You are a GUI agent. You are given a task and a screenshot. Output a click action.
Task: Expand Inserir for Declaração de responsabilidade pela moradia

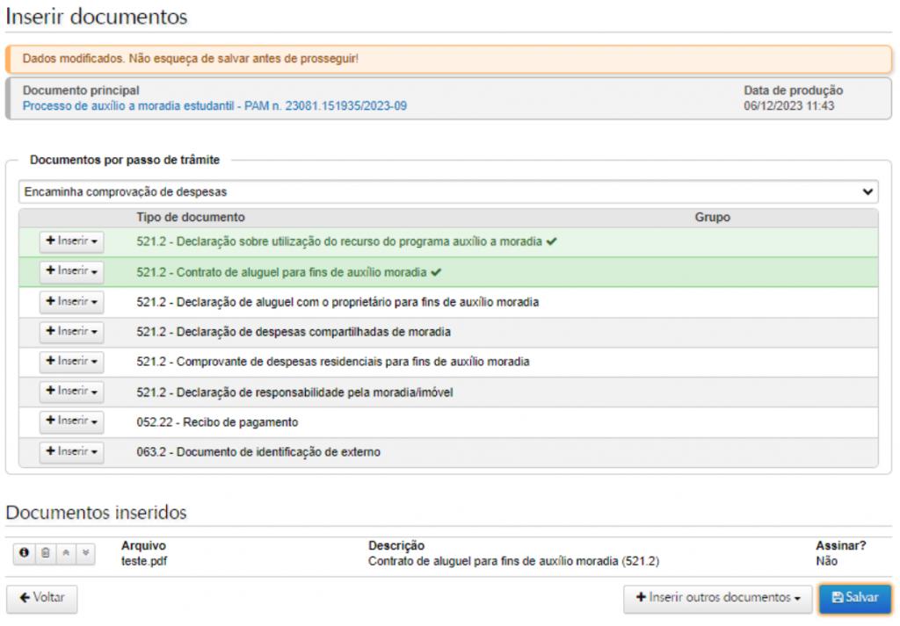(71, 392)
